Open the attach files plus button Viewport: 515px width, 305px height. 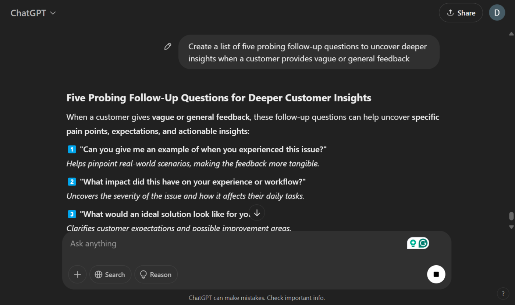pyautogui.click(x=77, y=274)
